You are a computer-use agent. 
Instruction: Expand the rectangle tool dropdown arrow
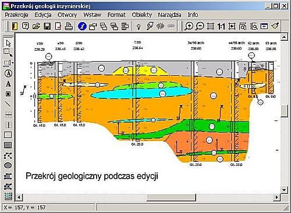tap(13, 63)
